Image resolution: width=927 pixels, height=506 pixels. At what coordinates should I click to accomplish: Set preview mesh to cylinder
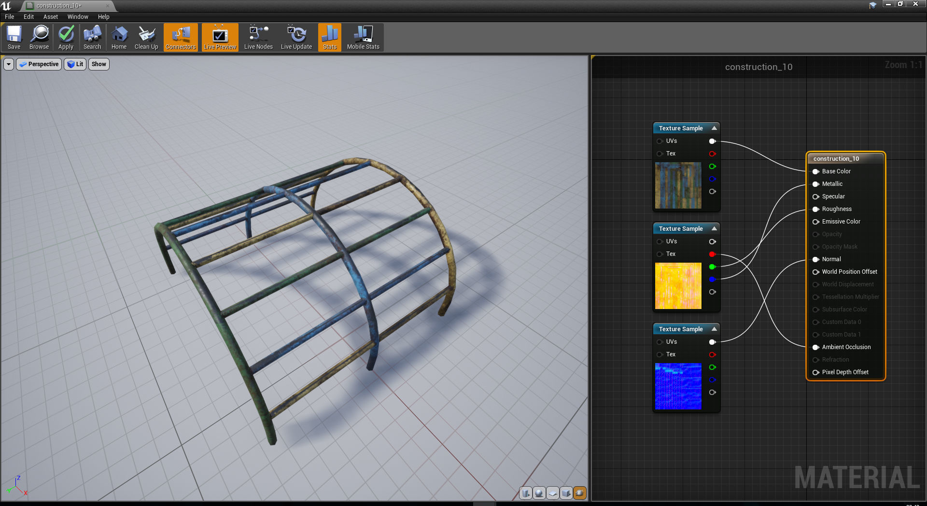pos(526,493)
